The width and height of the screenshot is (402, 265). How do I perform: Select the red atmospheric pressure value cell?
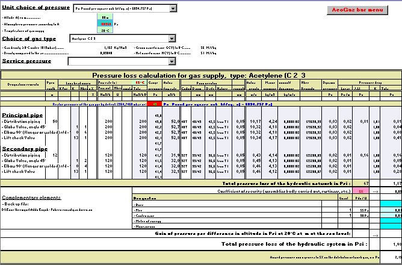(x=105, y=24)
